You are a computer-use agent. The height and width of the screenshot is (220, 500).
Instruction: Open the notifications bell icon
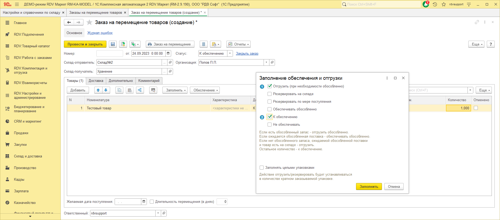[426, 4]
